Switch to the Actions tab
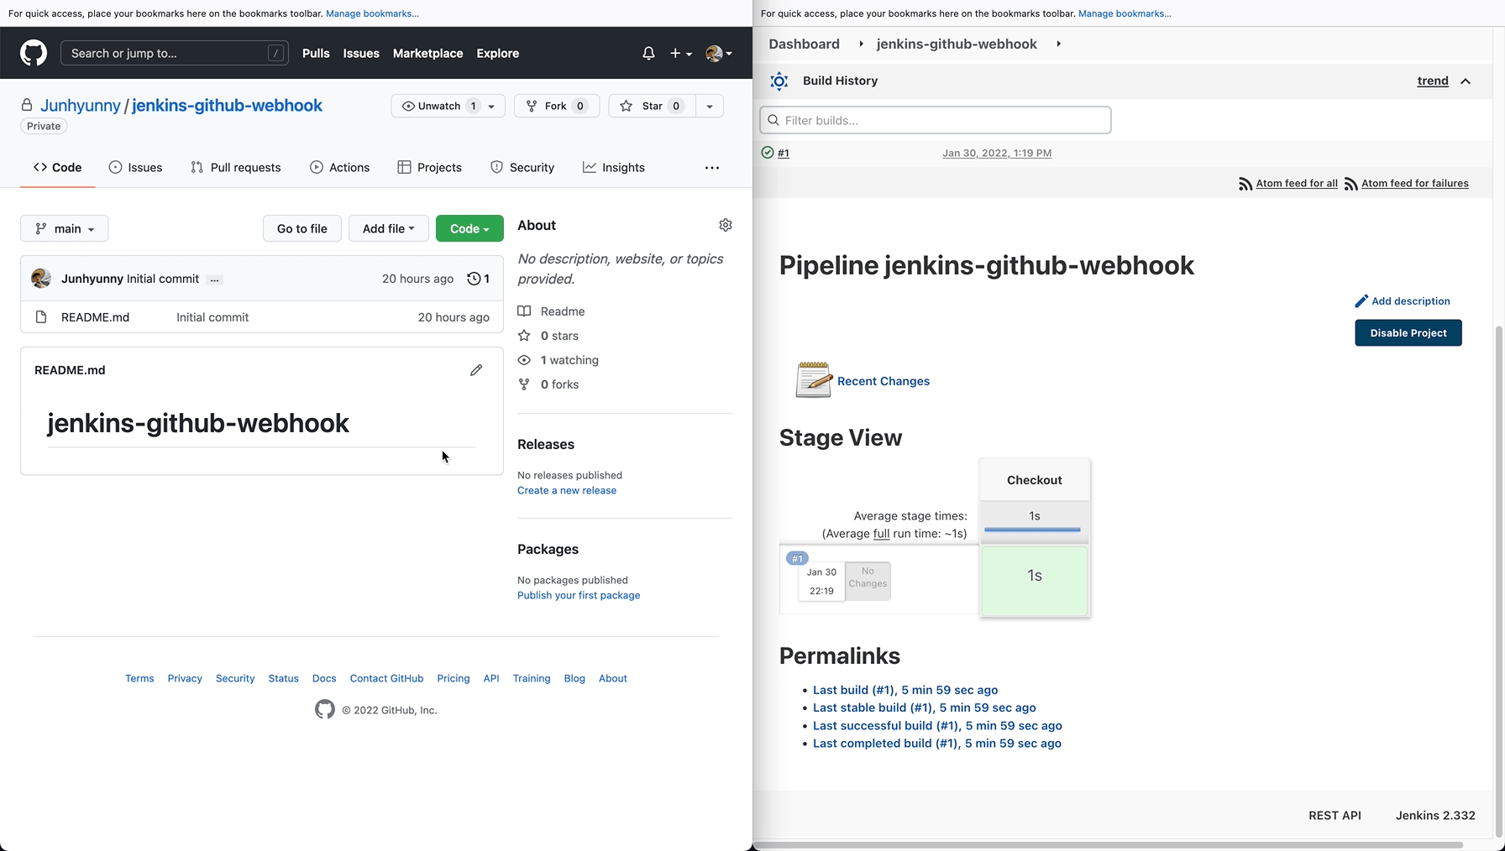 click(x=339, y=168)
